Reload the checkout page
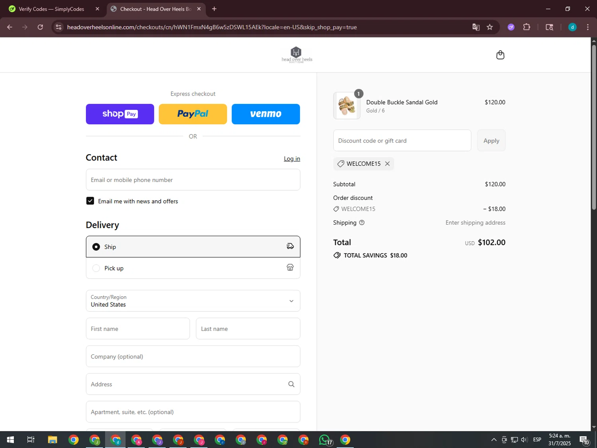The width and height of the screenshot is (597, 448). click(40, 27)
